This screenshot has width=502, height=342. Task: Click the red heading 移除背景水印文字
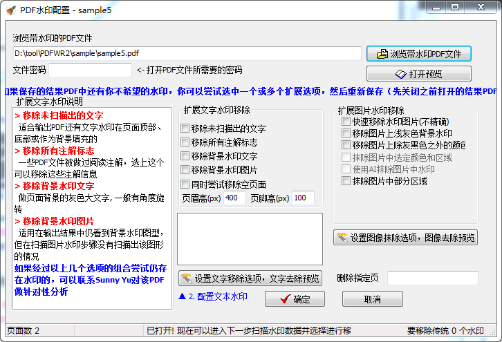[55, 186]
